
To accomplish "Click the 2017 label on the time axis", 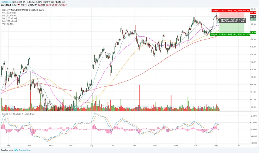I will pyautogui.click(x=176, y=146).
